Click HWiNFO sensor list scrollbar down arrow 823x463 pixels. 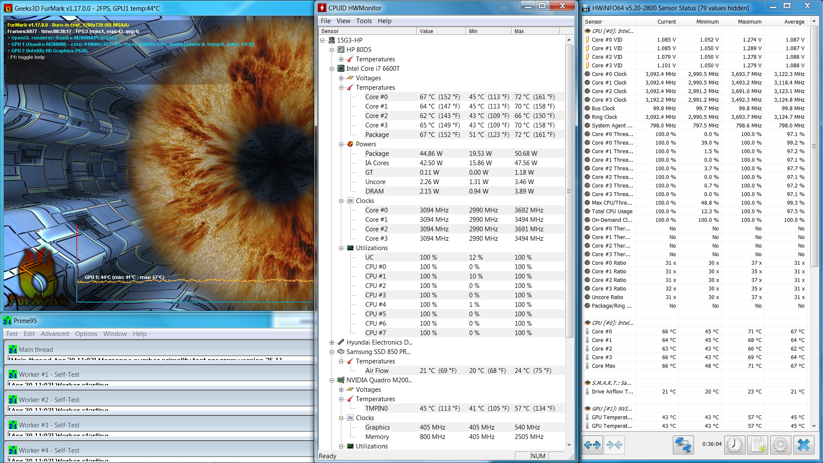click(x=814, y=426)
